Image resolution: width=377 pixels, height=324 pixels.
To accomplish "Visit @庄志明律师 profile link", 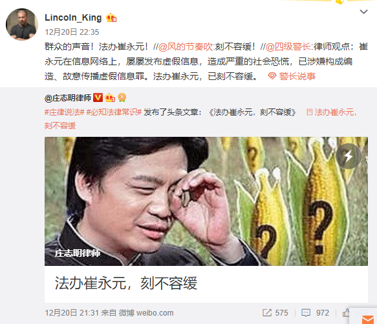I will coord(68,98).
